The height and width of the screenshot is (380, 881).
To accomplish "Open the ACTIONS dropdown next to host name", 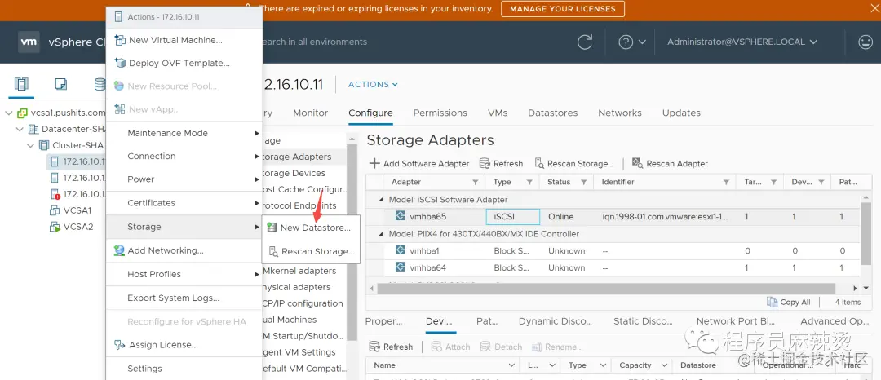I will (373, 84).
